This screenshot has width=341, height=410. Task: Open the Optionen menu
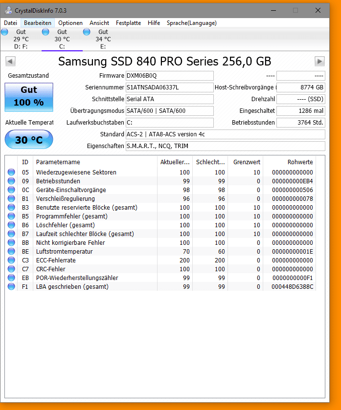70,23
